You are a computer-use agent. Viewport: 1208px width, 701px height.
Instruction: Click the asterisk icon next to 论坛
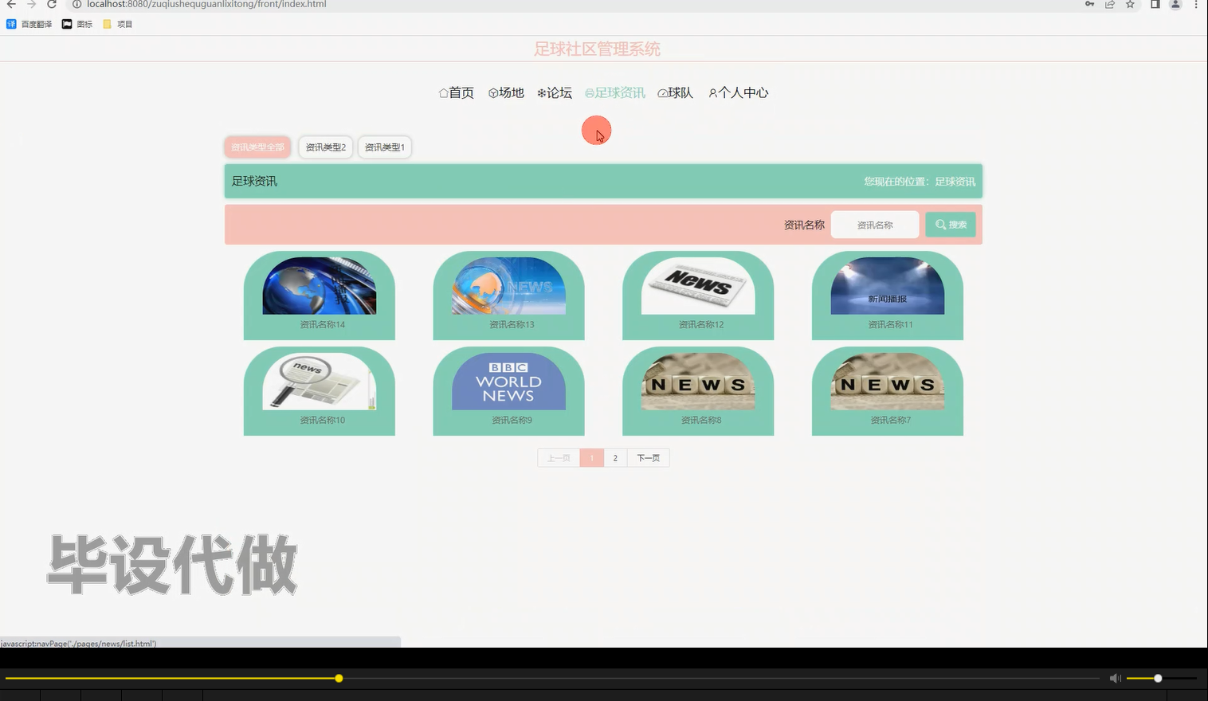pyautogui.click(x=541, y=92)
